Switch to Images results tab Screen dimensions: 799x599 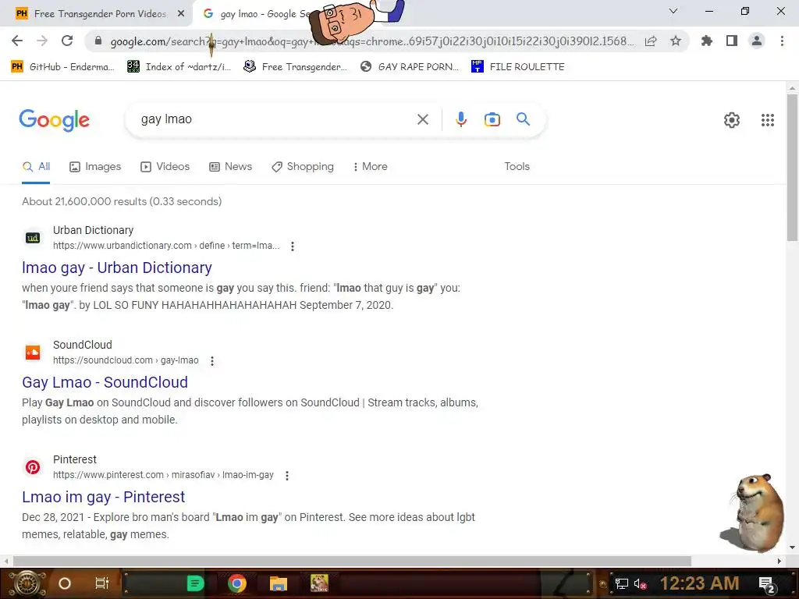pos(95,167)
